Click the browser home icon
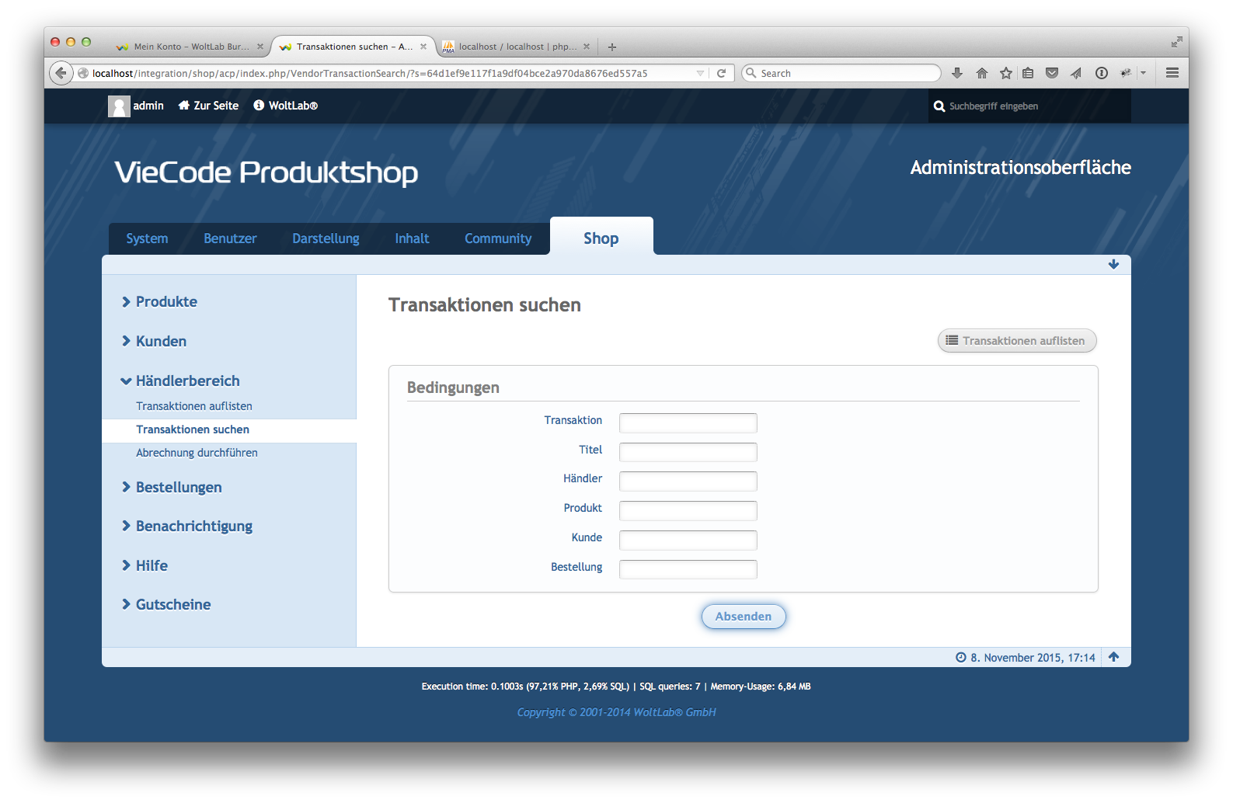Screen dimensions: 1233x803 (x=982, y=73)
